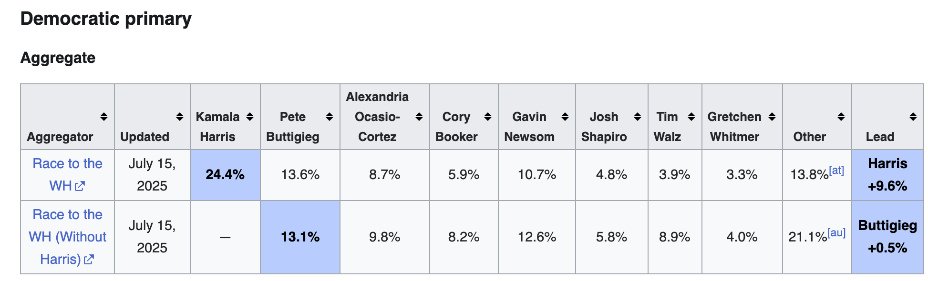
Task: Click highlighted 13.1% Buttigieg cell
Action: pos(300,237)
